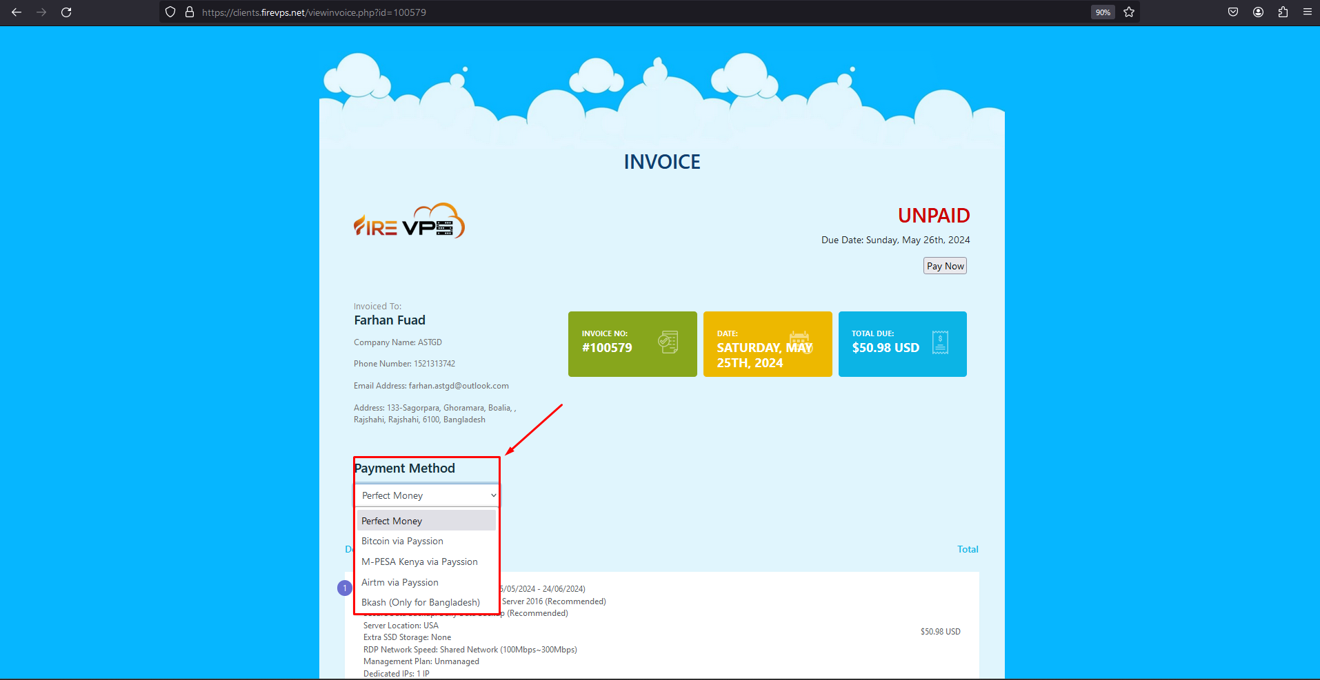Click the Server Location: USA line

(x=401, y=626)
